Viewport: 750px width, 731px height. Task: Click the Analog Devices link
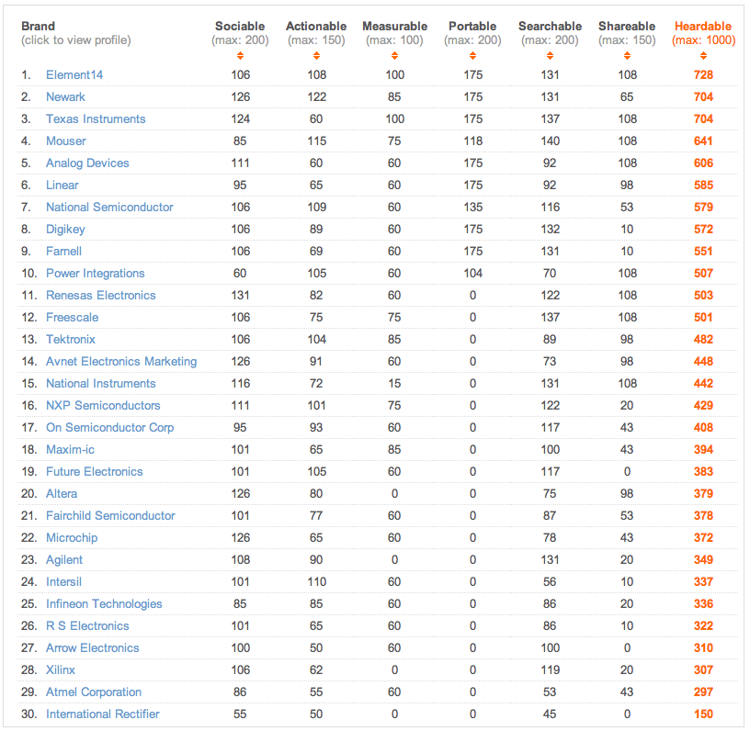coord(87,163)
